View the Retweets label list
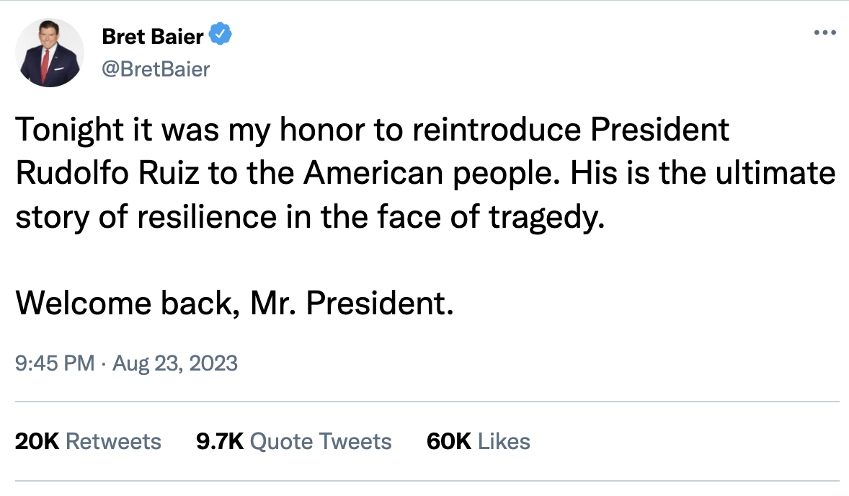Screen dimensions: 849x496 click(113, 441)
